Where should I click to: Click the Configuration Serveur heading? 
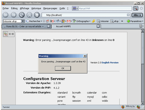(44, 79)
